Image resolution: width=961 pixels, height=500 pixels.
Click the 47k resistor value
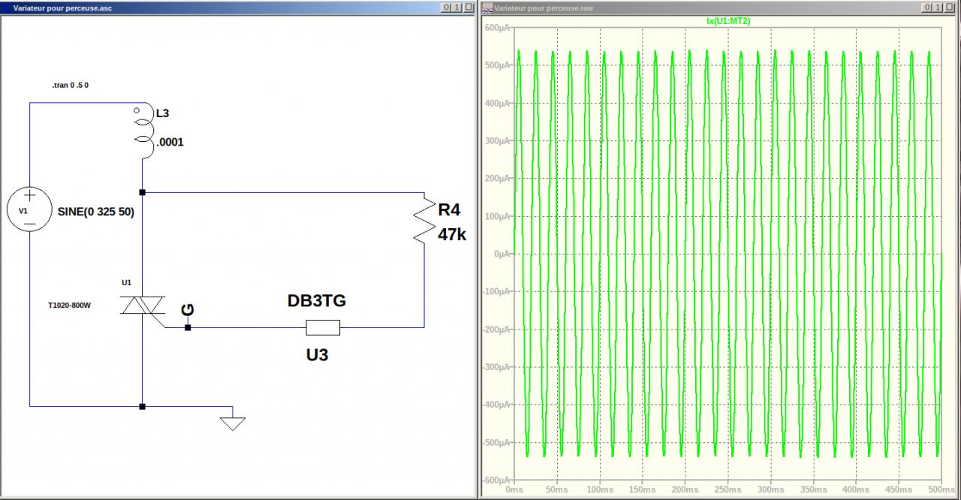[x=452, y=234]
